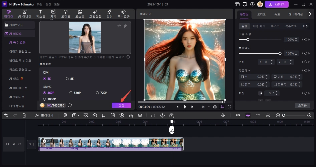Choose 540P resolution
The height and width of the screenshot is (167, 316).
click(x=75, y=93)
